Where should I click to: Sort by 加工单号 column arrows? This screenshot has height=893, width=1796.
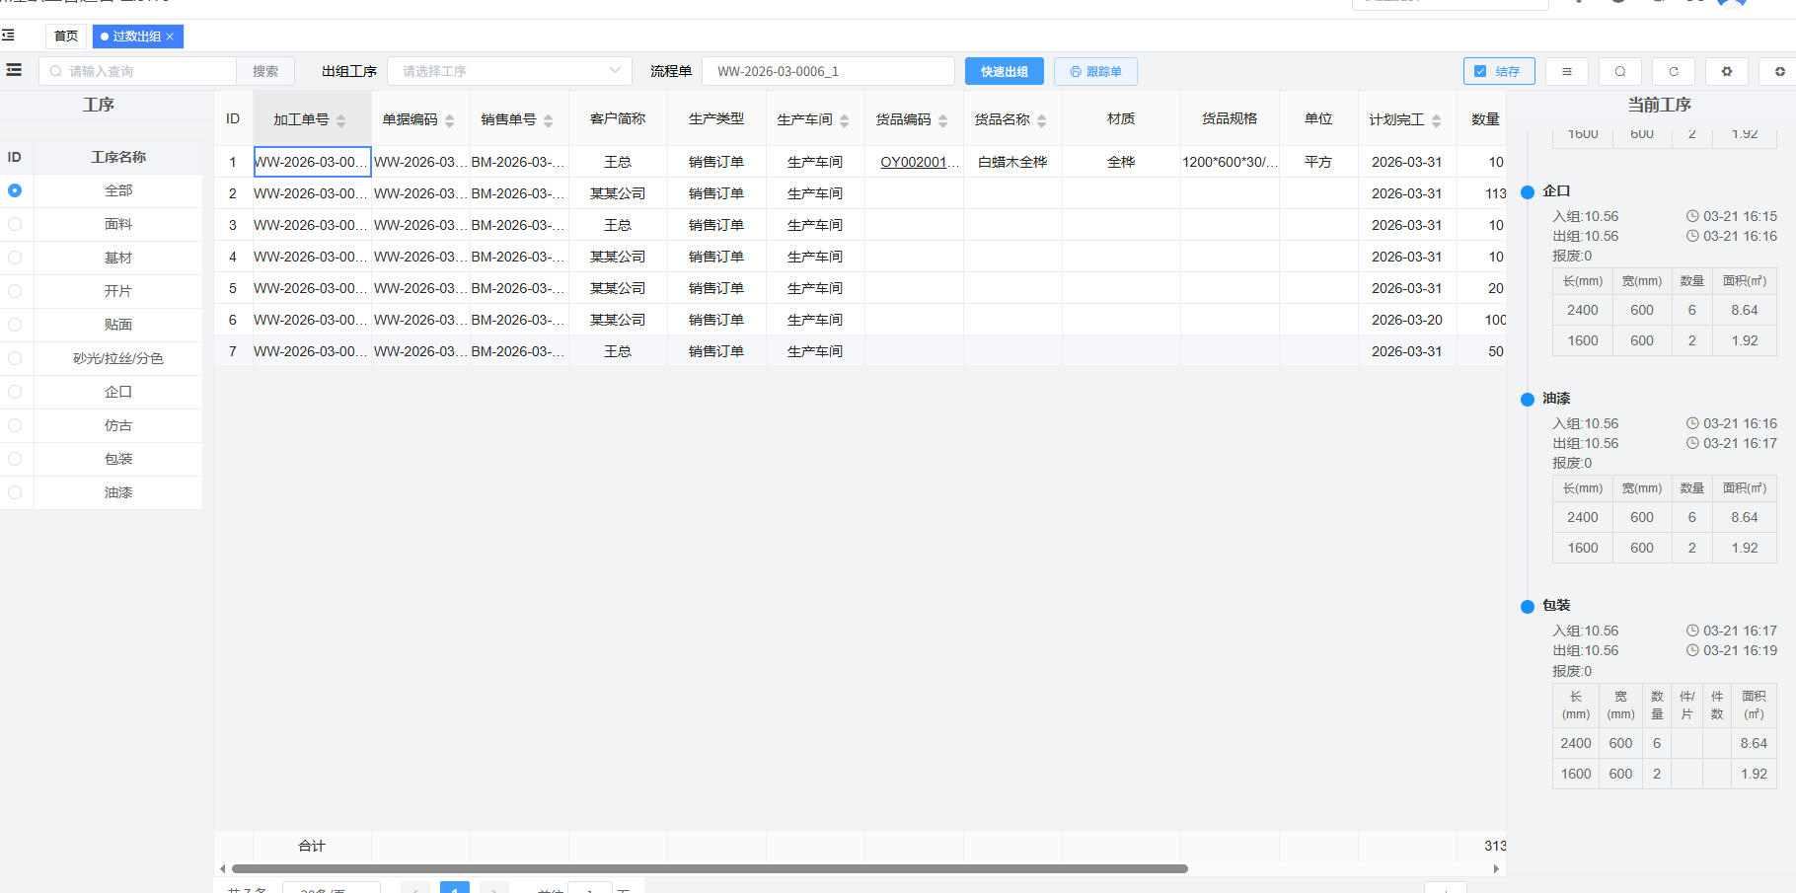[341, 120]
